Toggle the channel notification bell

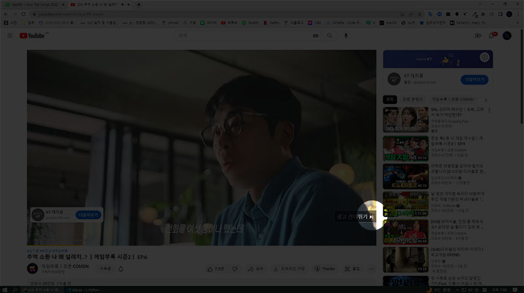[x=121, y=269]
